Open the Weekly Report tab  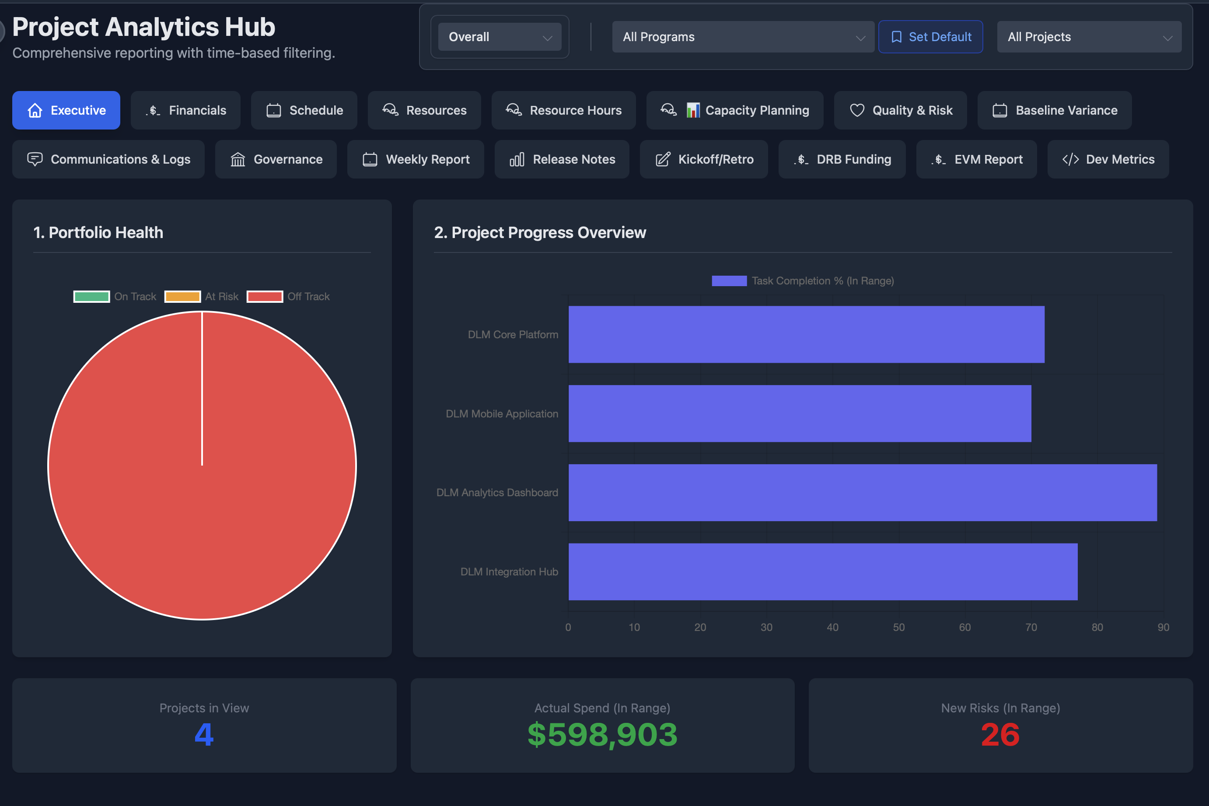[x=416, y=159]
